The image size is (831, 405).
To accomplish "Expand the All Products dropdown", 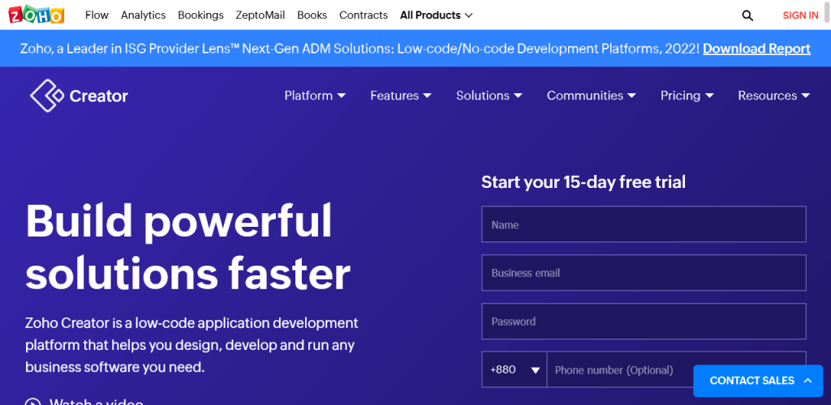I will click(436, 15).
